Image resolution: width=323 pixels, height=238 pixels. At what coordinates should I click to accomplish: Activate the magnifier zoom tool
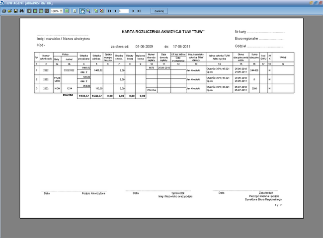coord(88,11)
